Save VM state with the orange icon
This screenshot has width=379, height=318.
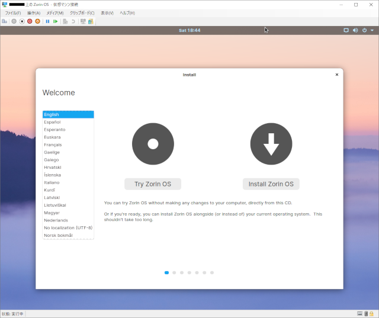37,21
